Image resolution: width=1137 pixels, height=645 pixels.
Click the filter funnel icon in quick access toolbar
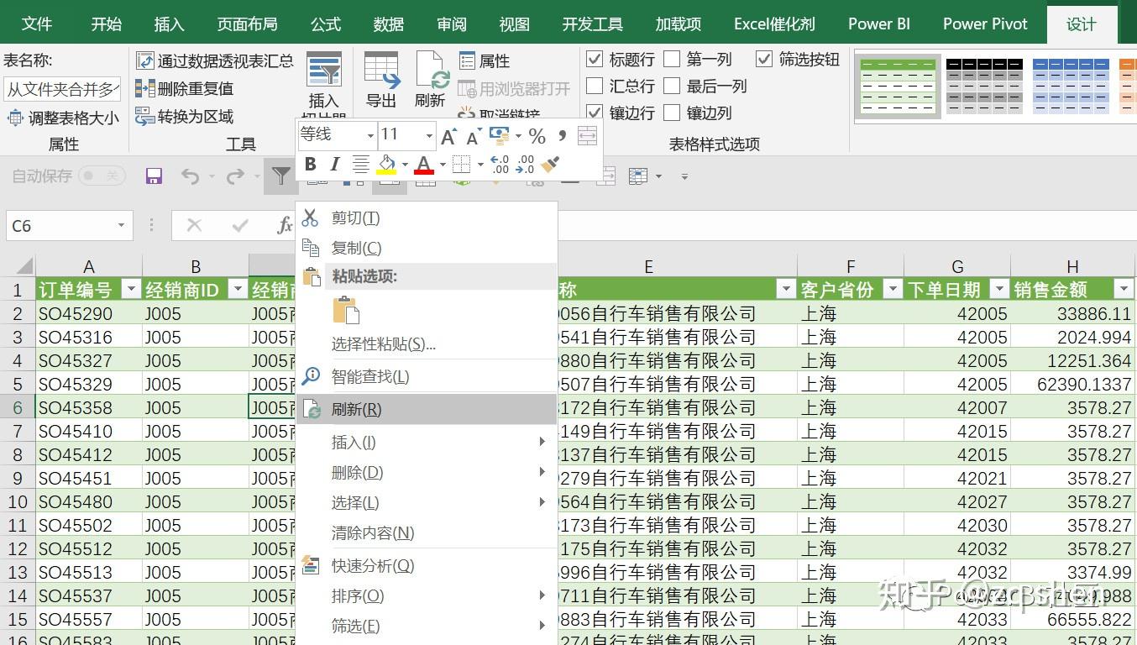(x=281, y=176)
